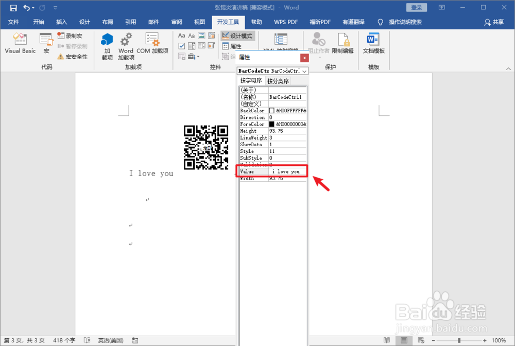Switch to the 帮助 tab
The image size is (515, 346).
point(256,22)
